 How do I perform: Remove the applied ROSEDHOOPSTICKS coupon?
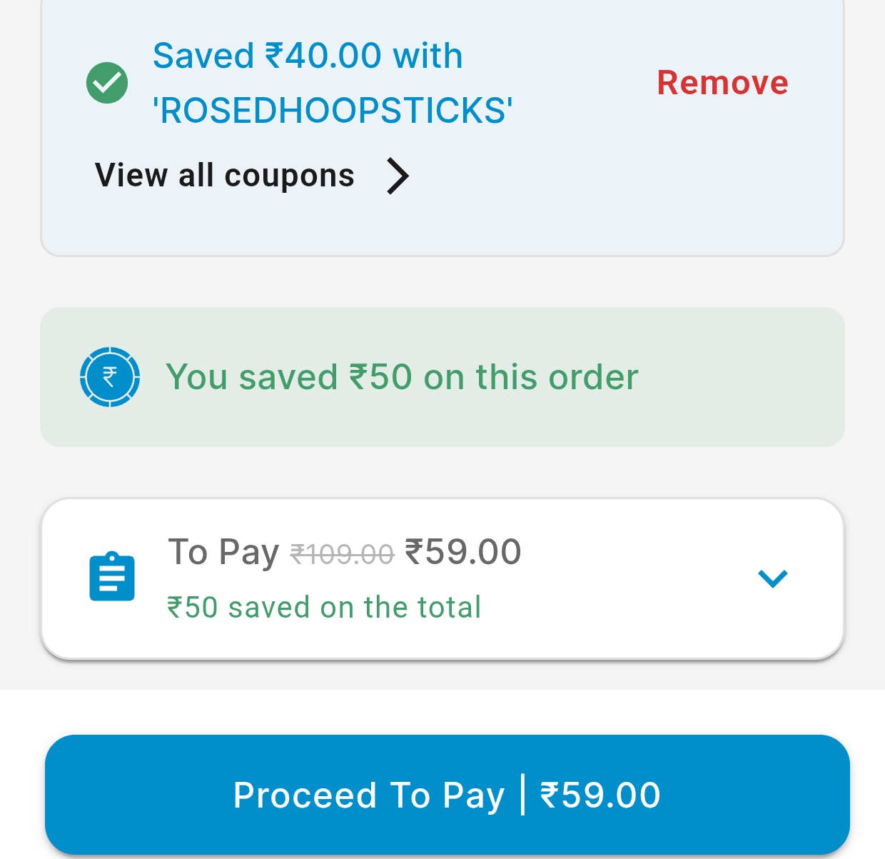point(722,83)
